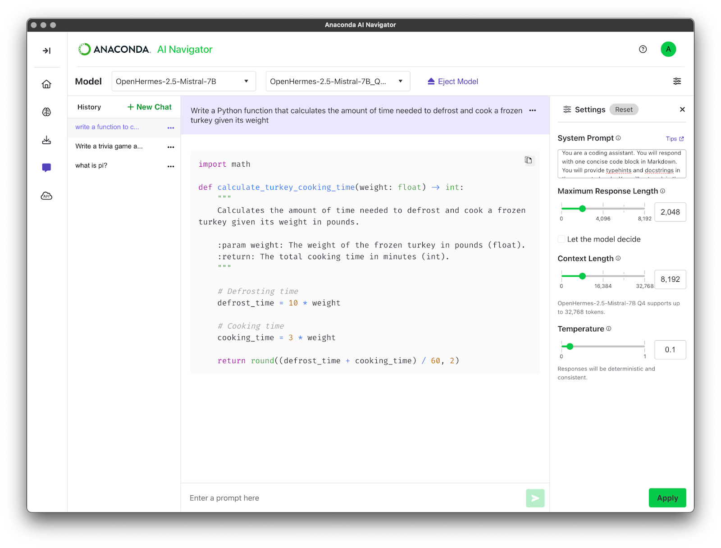Close the Settings panel
The width and height of the screenshot is (721, 548).
point(682,110)
